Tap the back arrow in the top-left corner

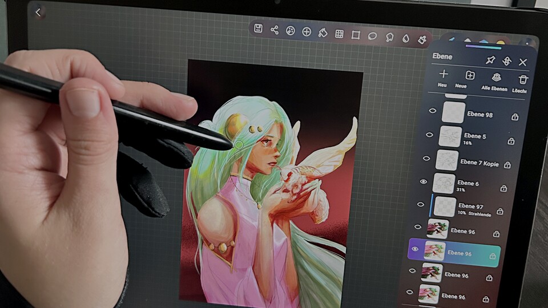pyautogui.click(x=38, y=13)
